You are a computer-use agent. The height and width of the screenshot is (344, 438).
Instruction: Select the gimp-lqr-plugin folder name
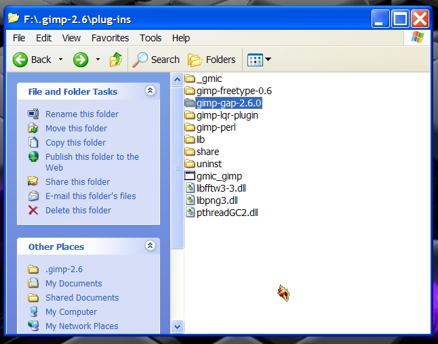click(227, 115)
